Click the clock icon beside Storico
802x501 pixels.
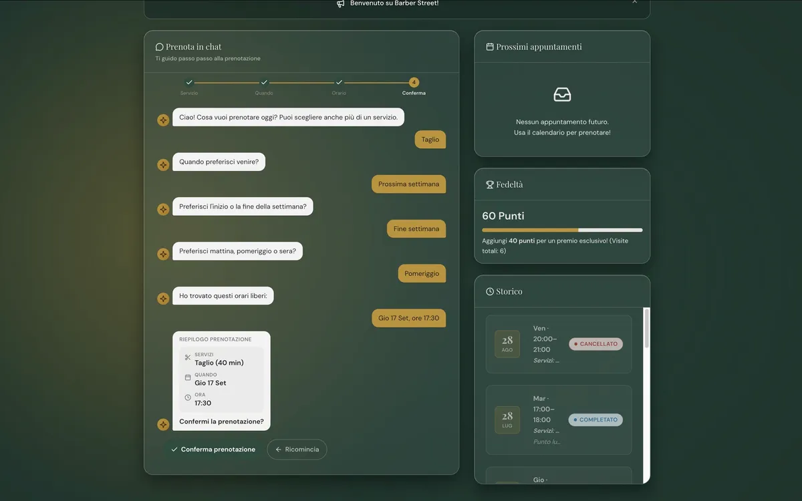tap(490, 291)
